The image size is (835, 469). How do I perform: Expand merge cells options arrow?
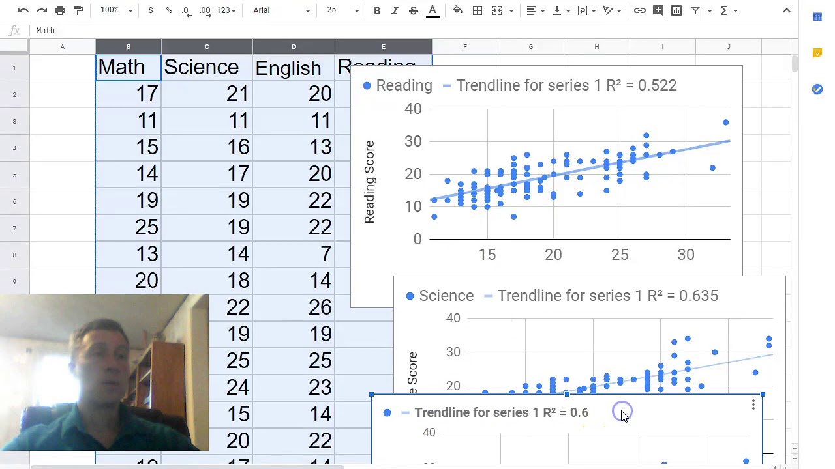pos(511,10)
